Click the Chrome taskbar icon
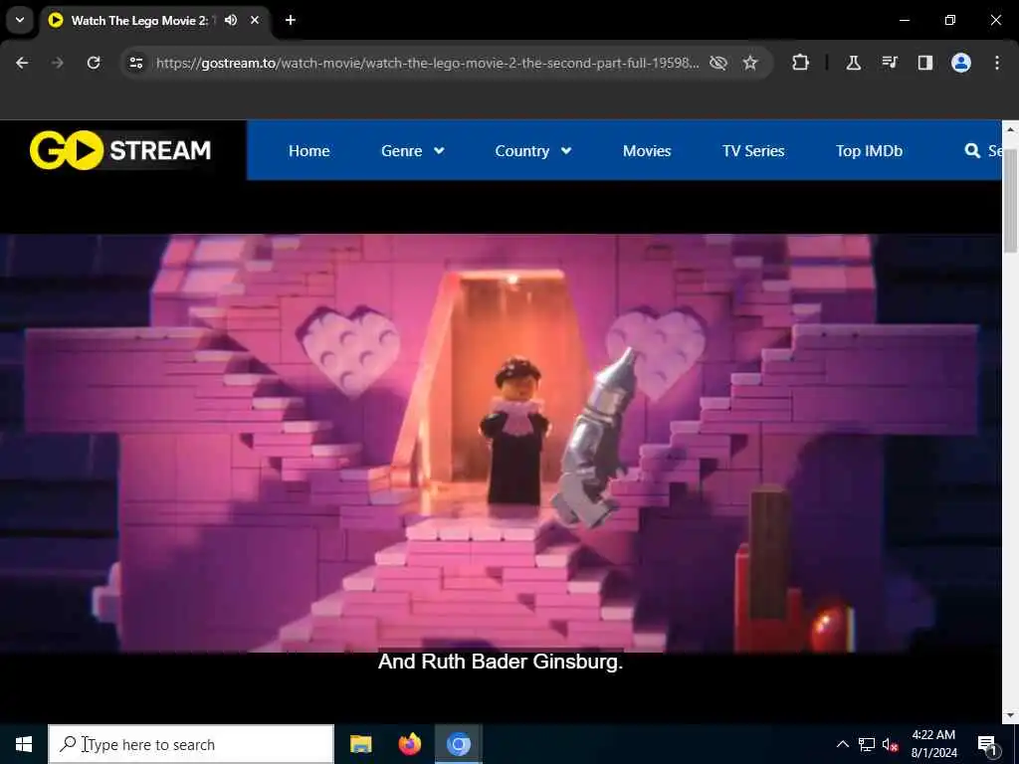Screen dimensions: 1019x764 pyautogui.click(x=458, y=744)
